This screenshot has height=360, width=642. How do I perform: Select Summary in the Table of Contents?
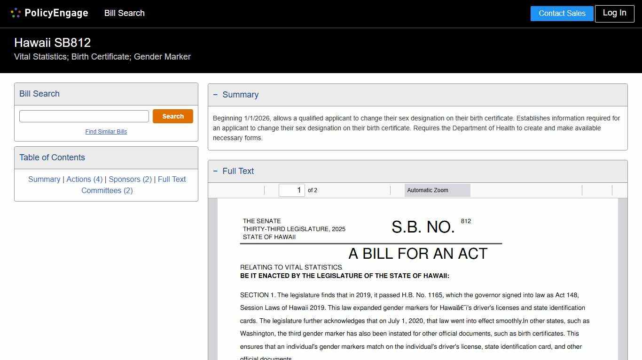pyautogui.click(x=44, y=179)
